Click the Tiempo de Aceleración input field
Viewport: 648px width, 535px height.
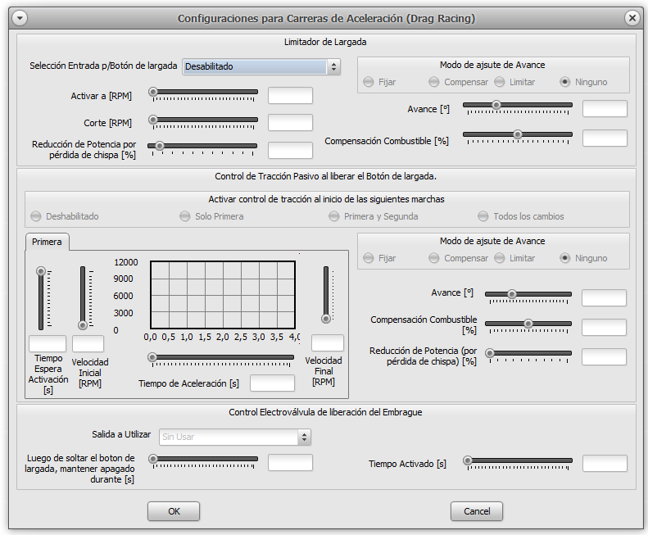pyautogui.click(x=272, y=383)
